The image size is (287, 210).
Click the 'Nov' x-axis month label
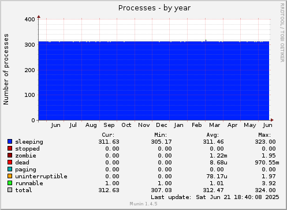click(144, 125)
